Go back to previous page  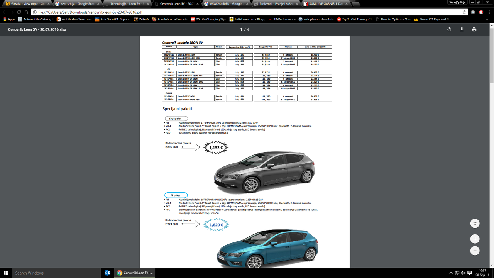5,12
